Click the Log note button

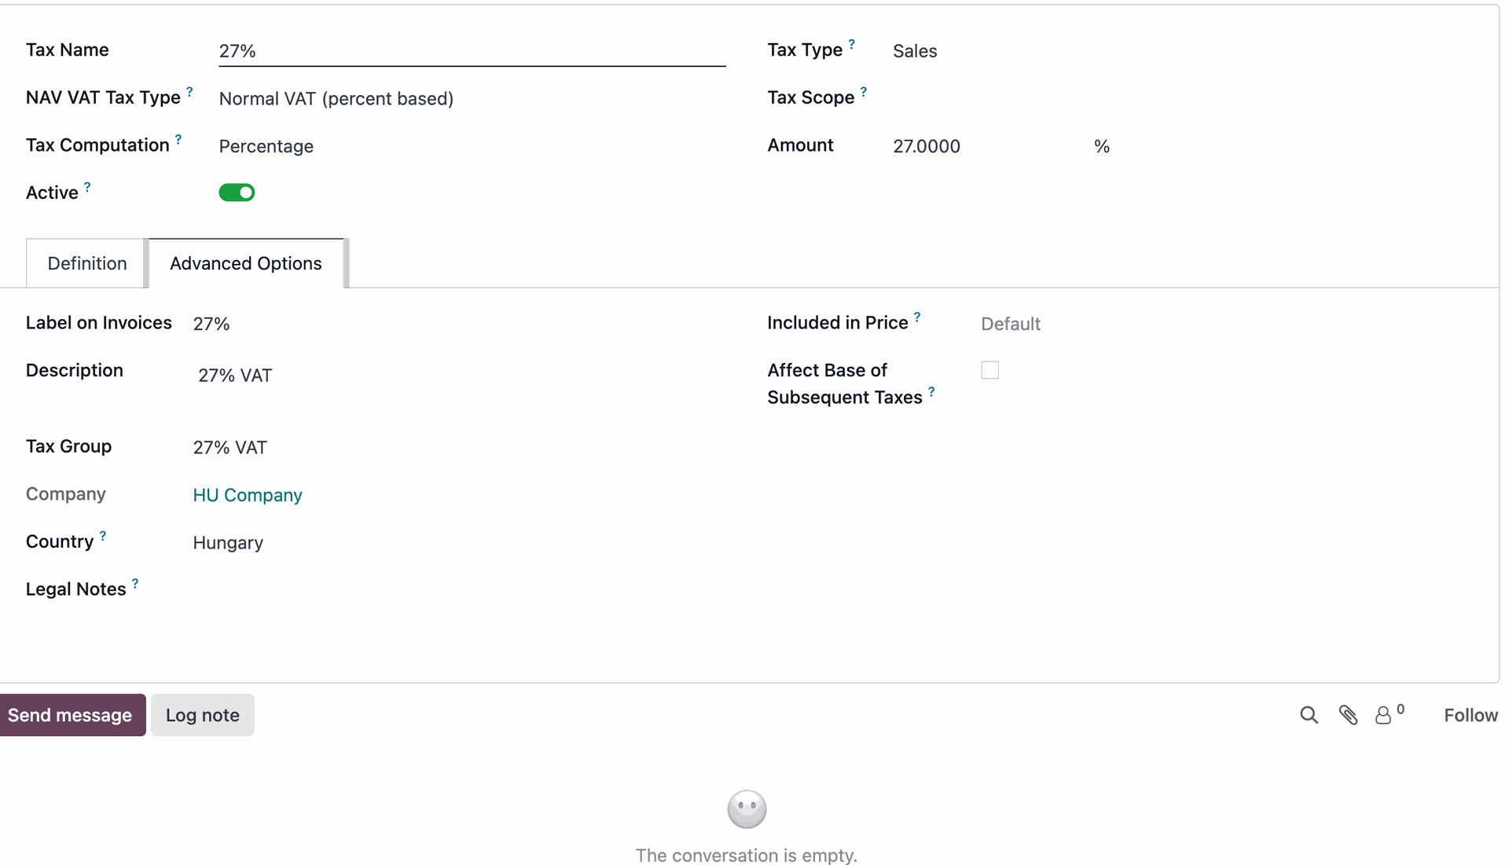point(203,715)
